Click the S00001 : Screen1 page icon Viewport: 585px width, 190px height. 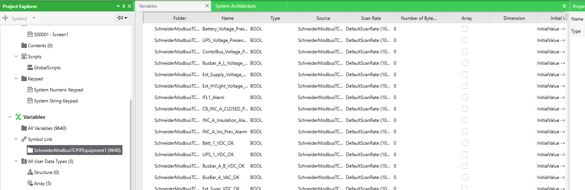tap(30, 34)
